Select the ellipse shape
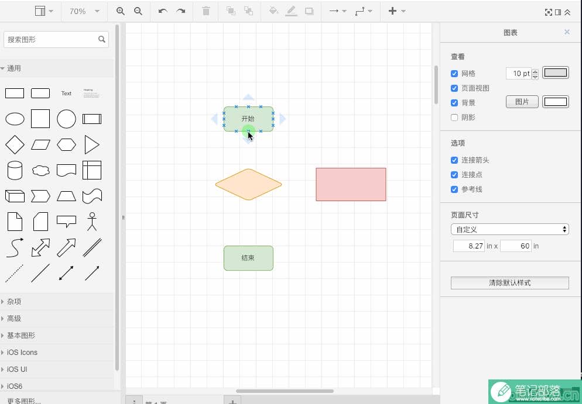The height and width of the screenshot is (404, 582). pos(15,119)
